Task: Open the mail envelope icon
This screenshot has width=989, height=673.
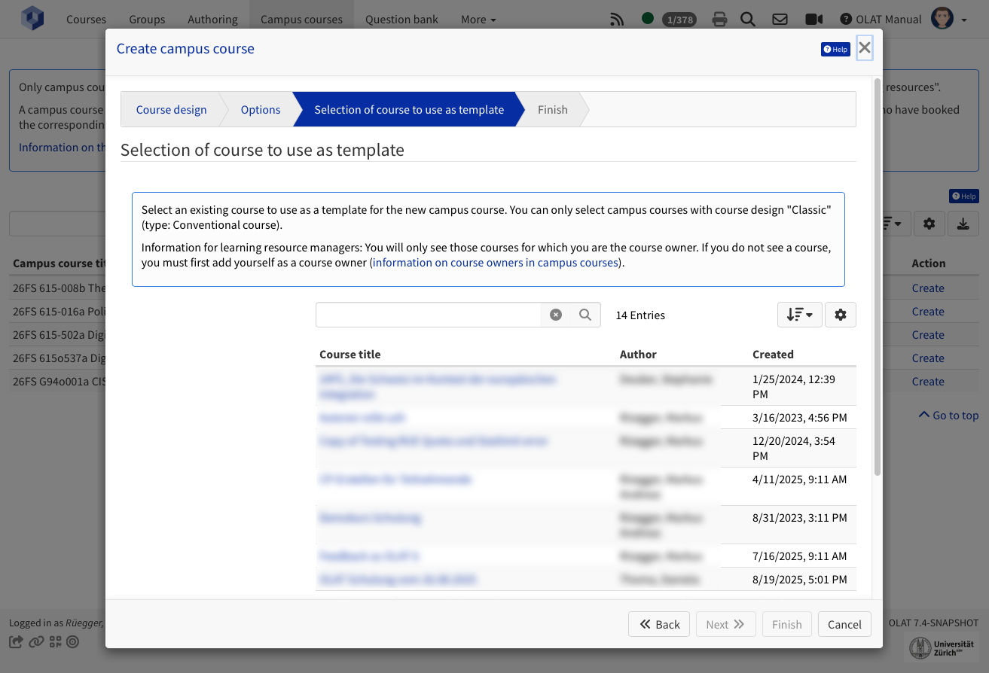Action: [x=780, y=20]
